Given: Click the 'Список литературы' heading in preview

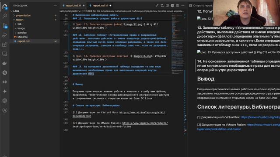Looking at the screenshot, I should click(x=238, y=107).
